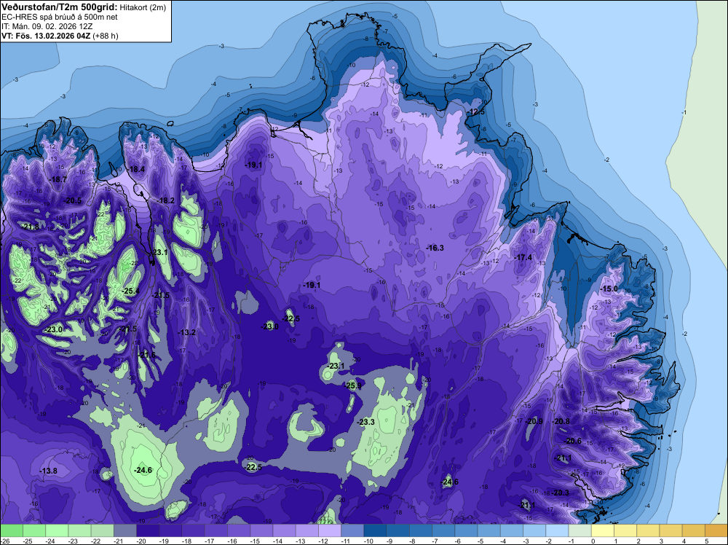Click the -21.6 temperature value
The image size is (728, 545).
147,355
